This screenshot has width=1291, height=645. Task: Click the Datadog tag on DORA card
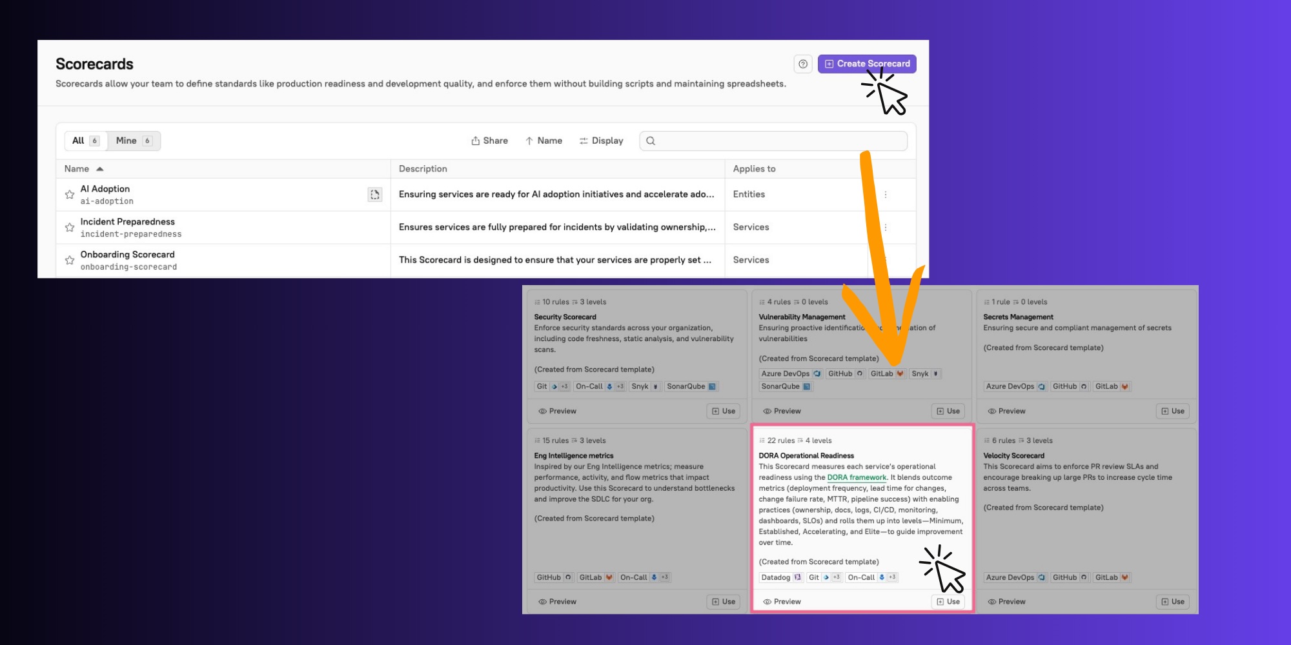click(781, 578)
